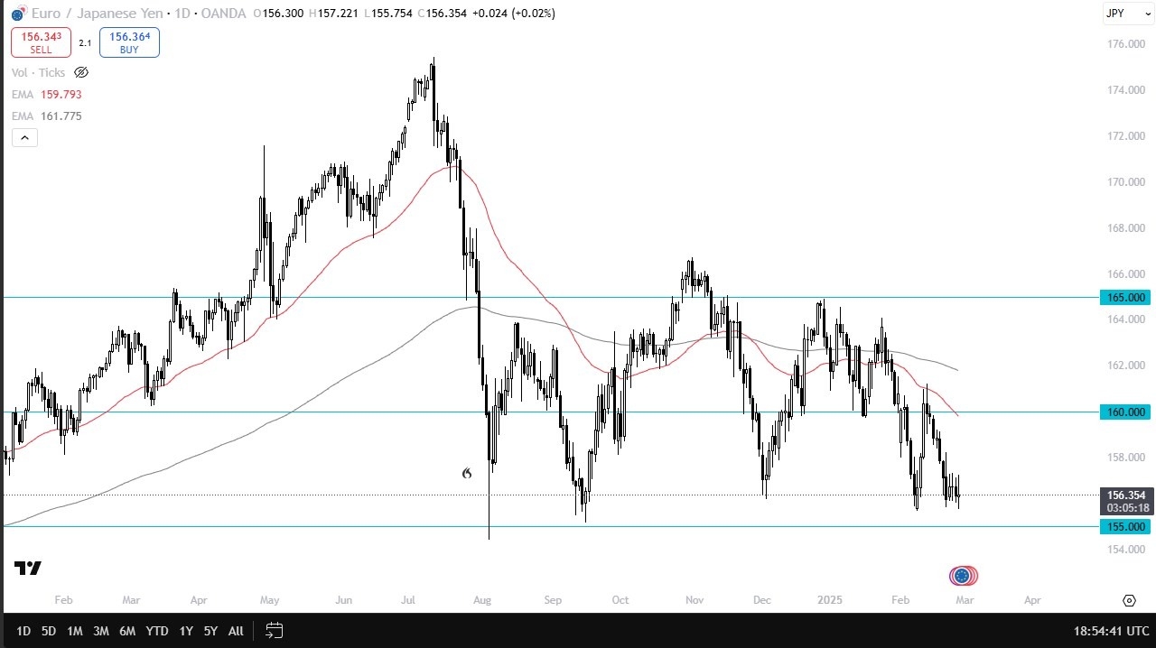Select the EMA 159.793 indicator legend
The image size is (1156, 648).
[47, 94]
